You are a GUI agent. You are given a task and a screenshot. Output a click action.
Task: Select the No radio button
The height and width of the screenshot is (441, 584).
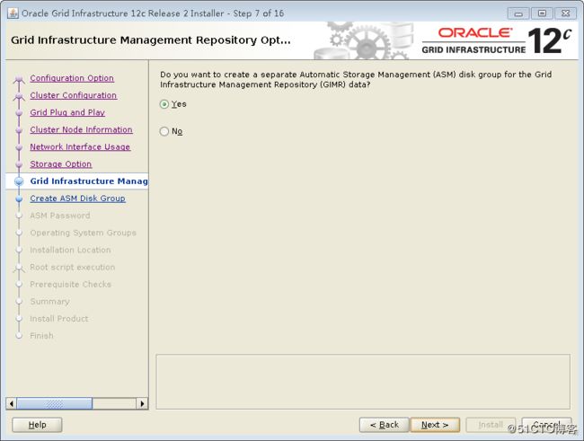coord(164,131)
